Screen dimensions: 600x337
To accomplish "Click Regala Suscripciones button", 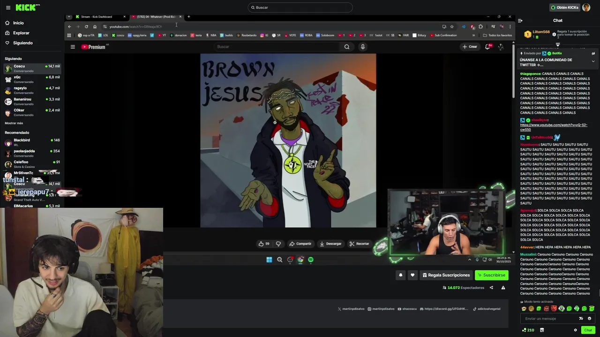I will (x=446, y=275).
